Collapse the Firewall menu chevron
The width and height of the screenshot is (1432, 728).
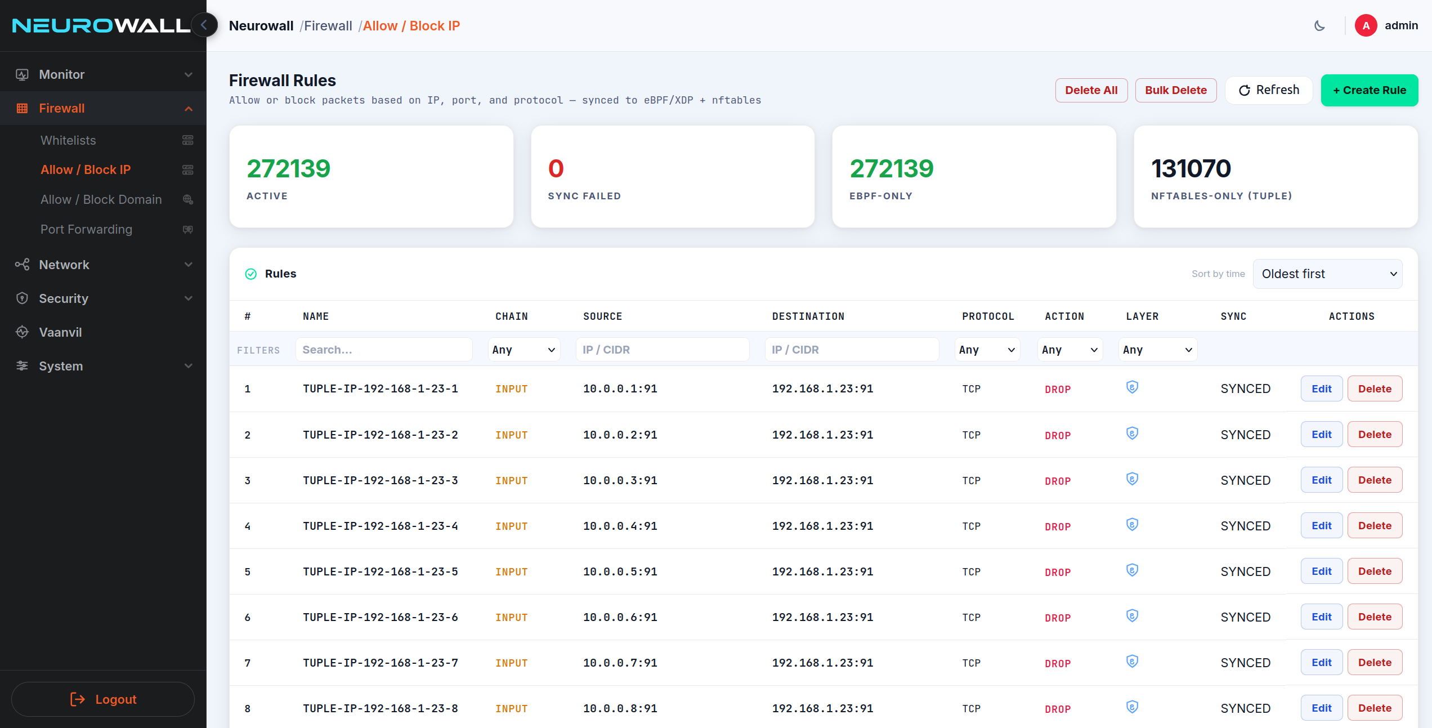coord(189,108)
